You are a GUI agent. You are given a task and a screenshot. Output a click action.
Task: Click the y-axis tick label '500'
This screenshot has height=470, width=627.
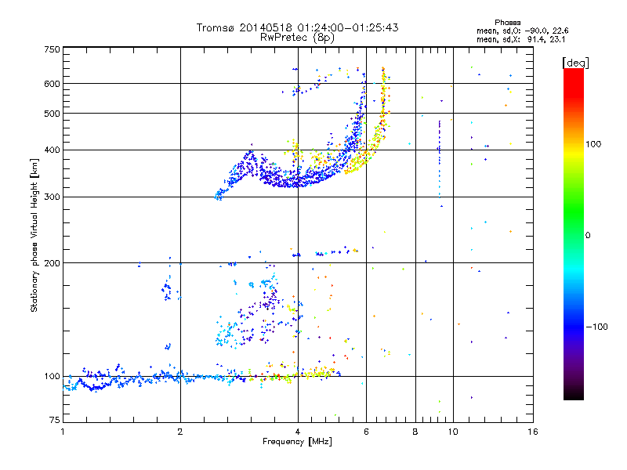point(52,114)
